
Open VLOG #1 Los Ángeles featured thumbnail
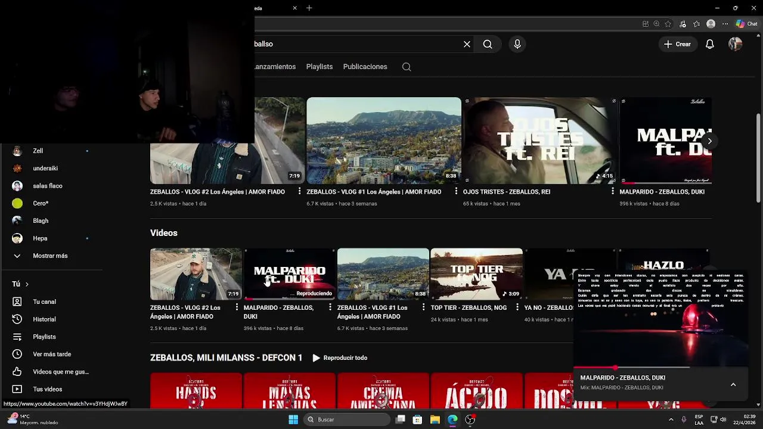pos(384,141)
